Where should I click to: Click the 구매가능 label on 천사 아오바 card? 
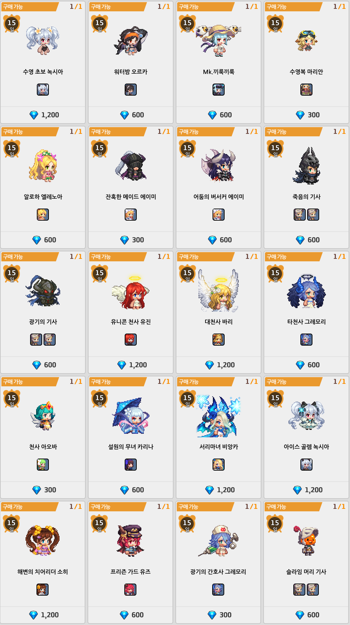pyautogui.click(x=13, y=382)
